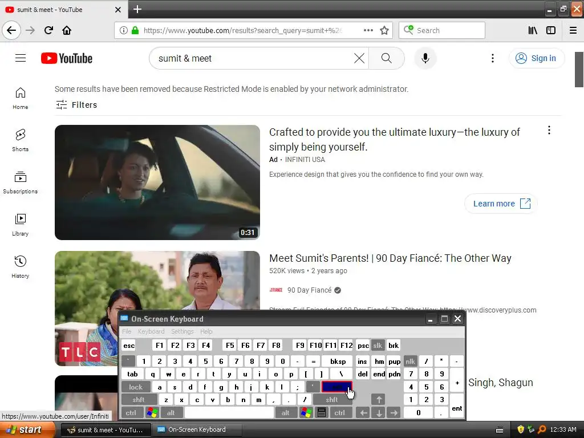This screenshot has width=584, height=438.
Task: Open the Windows start button
Action: pyautogui.click(x=26, y=429)
